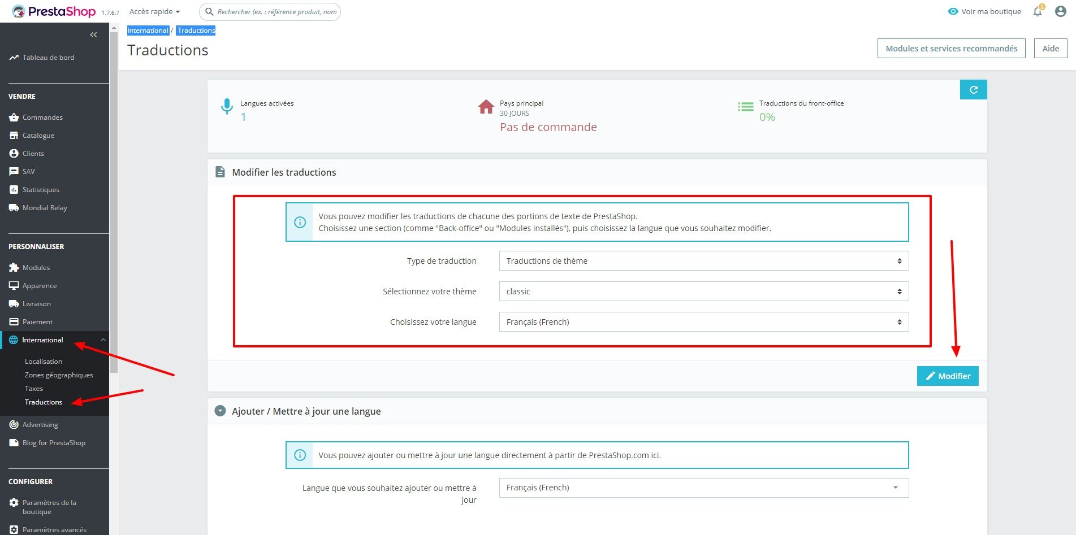Click the sidebar vertical scrollbar

(x=114, y=203)
